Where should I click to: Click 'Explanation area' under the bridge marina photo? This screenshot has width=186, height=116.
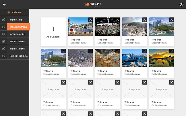click(132, 74)
